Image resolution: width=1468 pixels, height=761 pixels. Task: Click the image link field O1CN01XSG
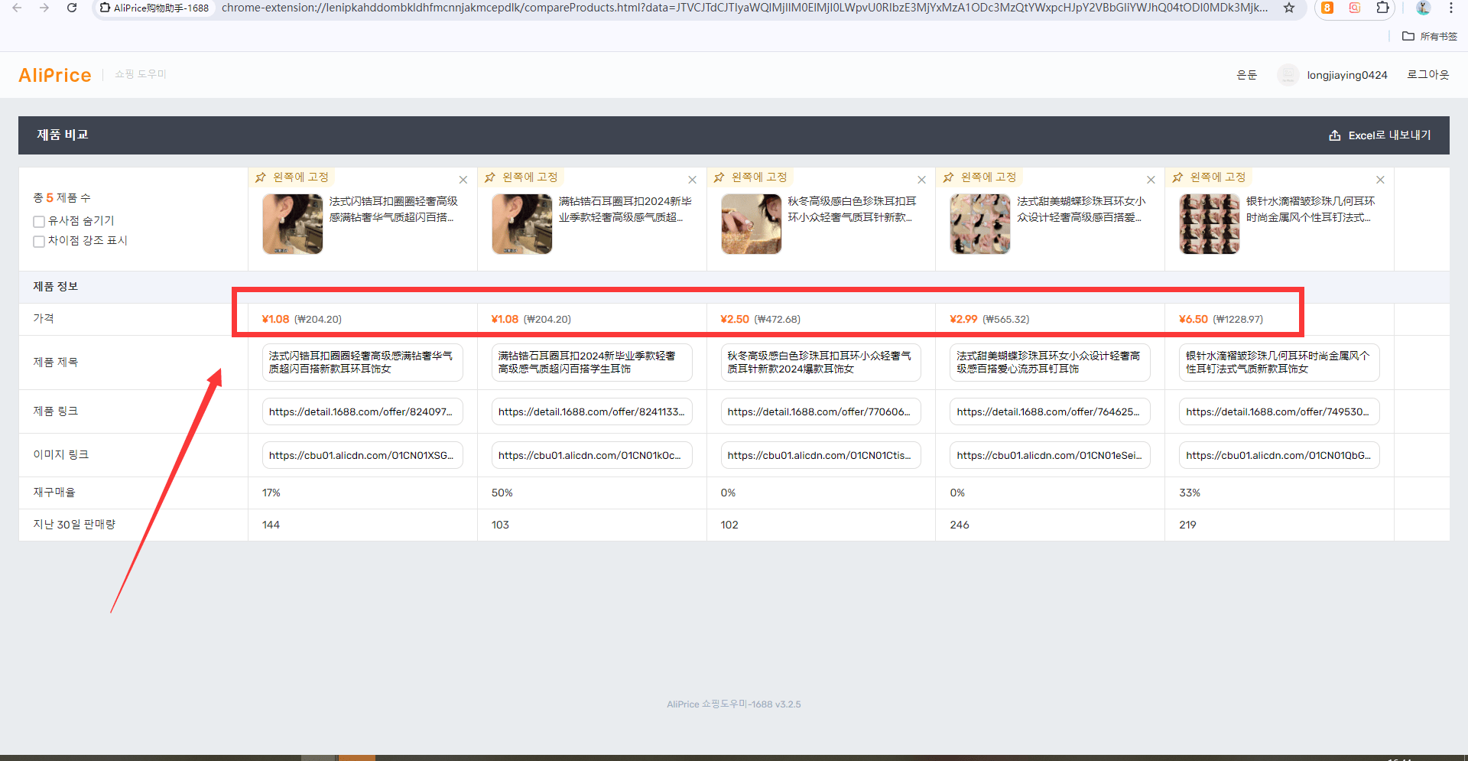pyautogui.click(x=362, y=455)
